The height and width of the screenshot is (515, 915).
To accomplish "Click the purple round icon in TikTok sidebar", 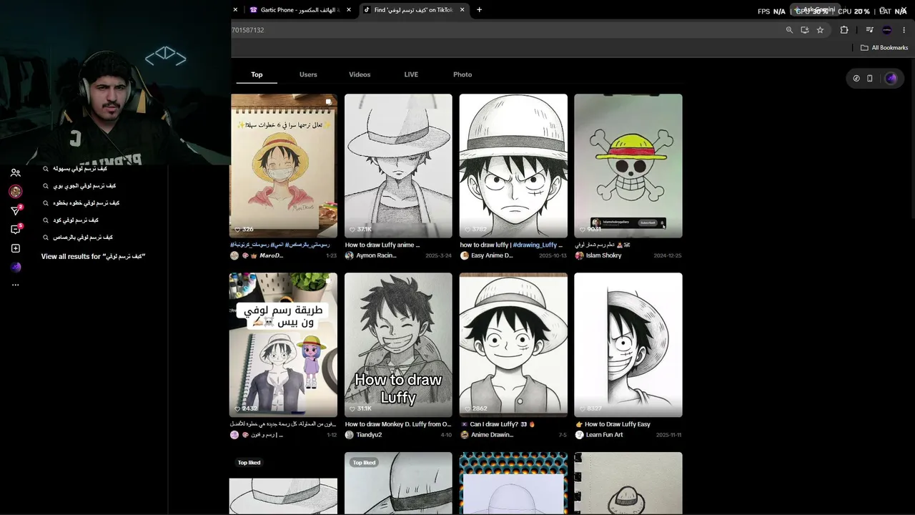I will (15, 267).
